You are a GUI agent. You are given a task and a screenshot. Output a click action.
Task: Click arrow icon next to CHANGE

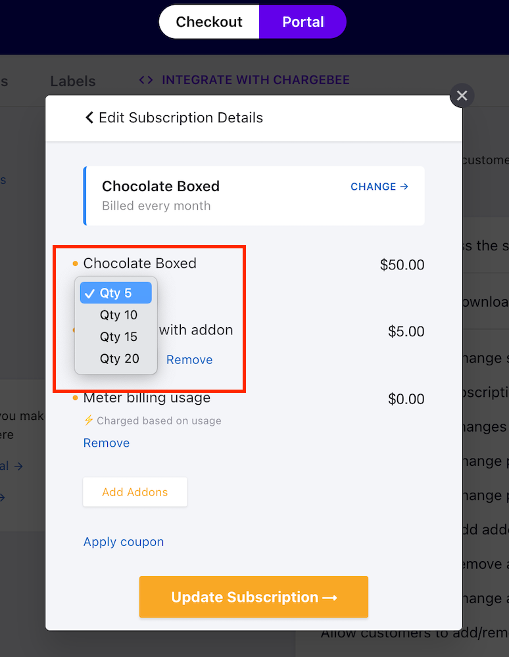pyautogui.click(x=404, y=187)
